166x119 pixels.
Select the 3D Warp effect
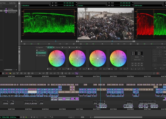pos(11,9)
